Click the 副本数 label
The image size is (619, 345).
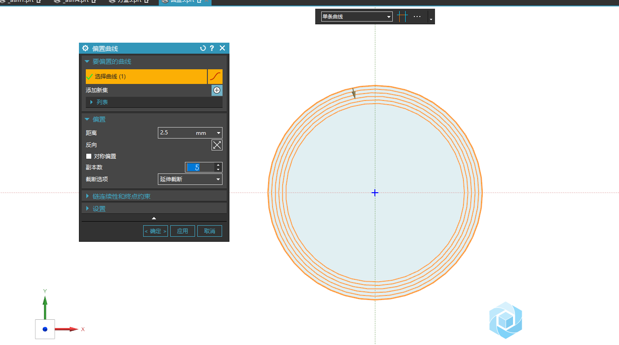pyautogui.click(x=94, y=167)
